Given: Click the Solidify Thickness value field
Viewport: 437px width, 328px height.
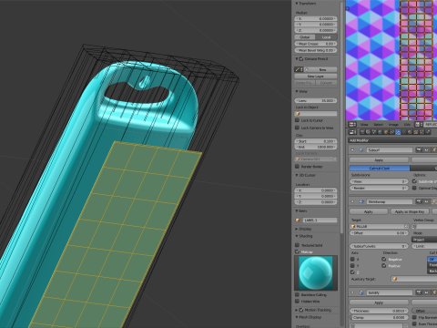Looking at the screenshot, I should point(379,311).
